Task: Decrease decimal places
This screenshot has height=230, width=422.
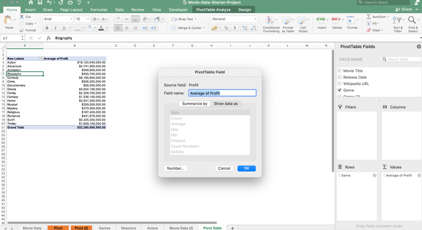Action: point(253,28)
